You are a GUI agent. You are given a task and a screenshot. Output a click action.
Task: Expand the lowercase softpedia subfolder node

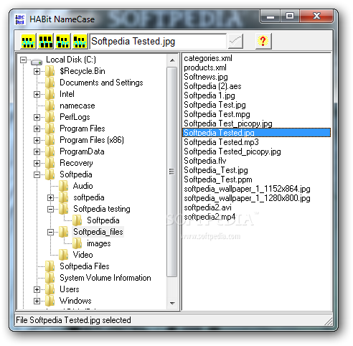[50, 197]
